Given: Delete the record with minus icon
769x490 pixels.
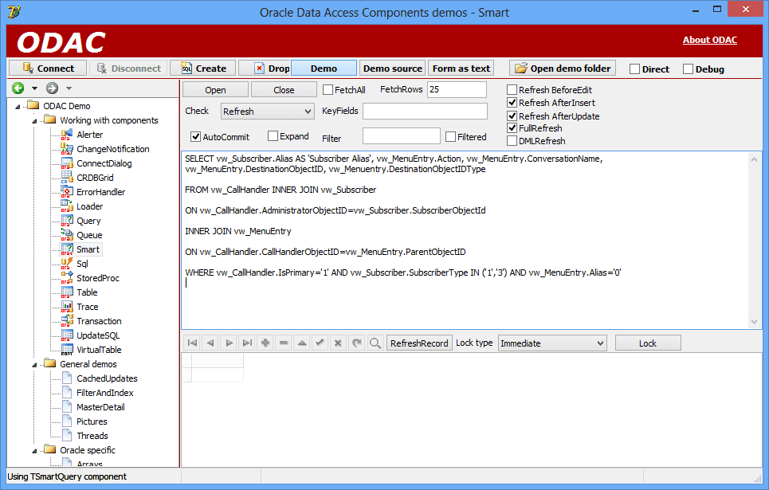Looking at the screenshot, I should point(284,343).
